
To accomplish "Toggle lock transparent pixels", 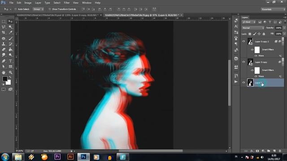I will 250,34.
